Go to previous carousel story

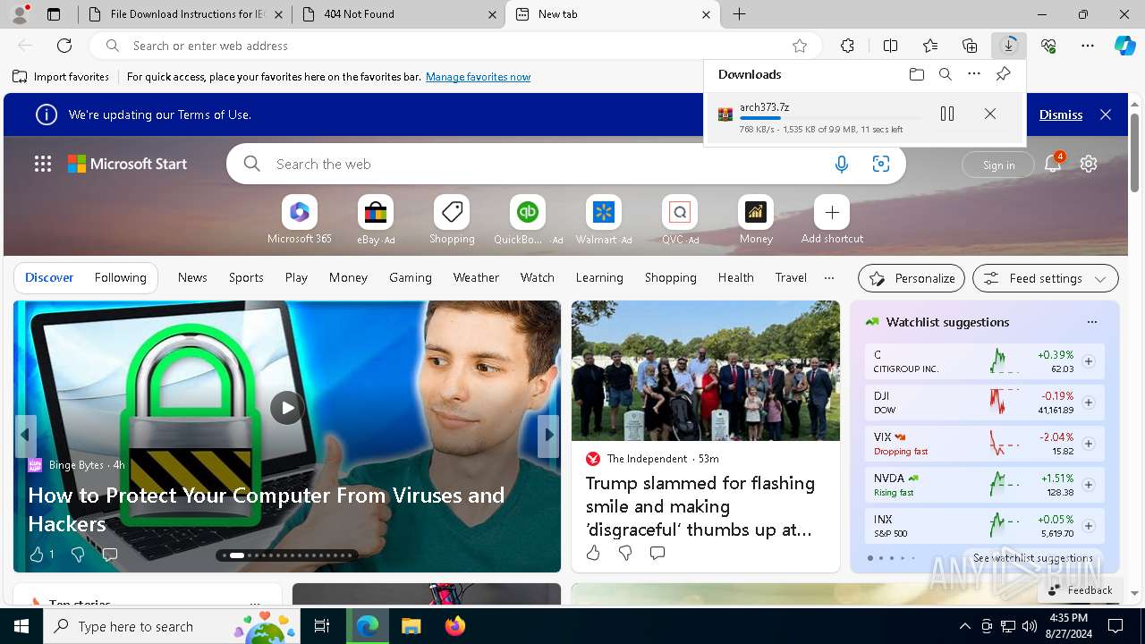point(25,435)
